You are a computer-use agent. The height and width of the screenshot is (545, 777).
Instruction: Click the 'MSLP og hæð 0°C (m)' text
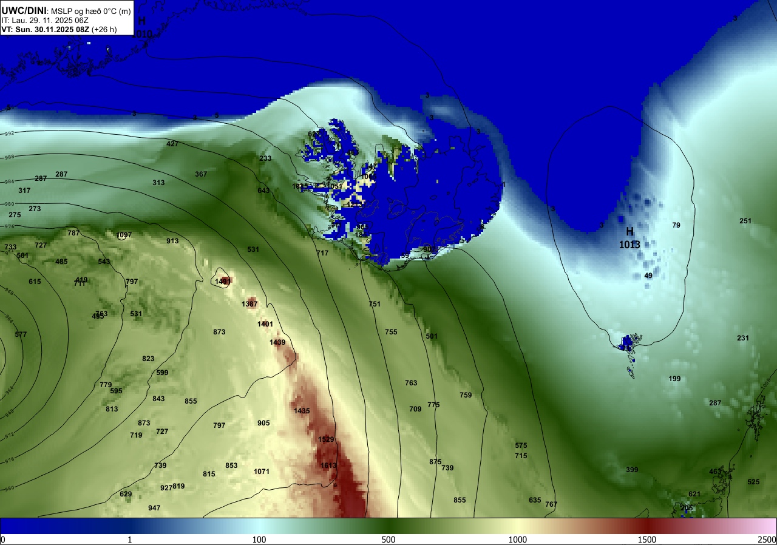(x=90, y=11)
